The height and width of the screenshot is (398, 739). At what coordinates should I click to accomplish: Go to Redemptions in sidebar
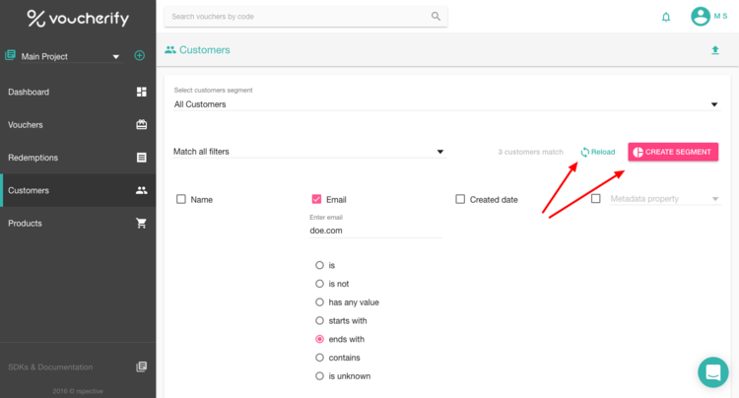[x=78, y=158]
